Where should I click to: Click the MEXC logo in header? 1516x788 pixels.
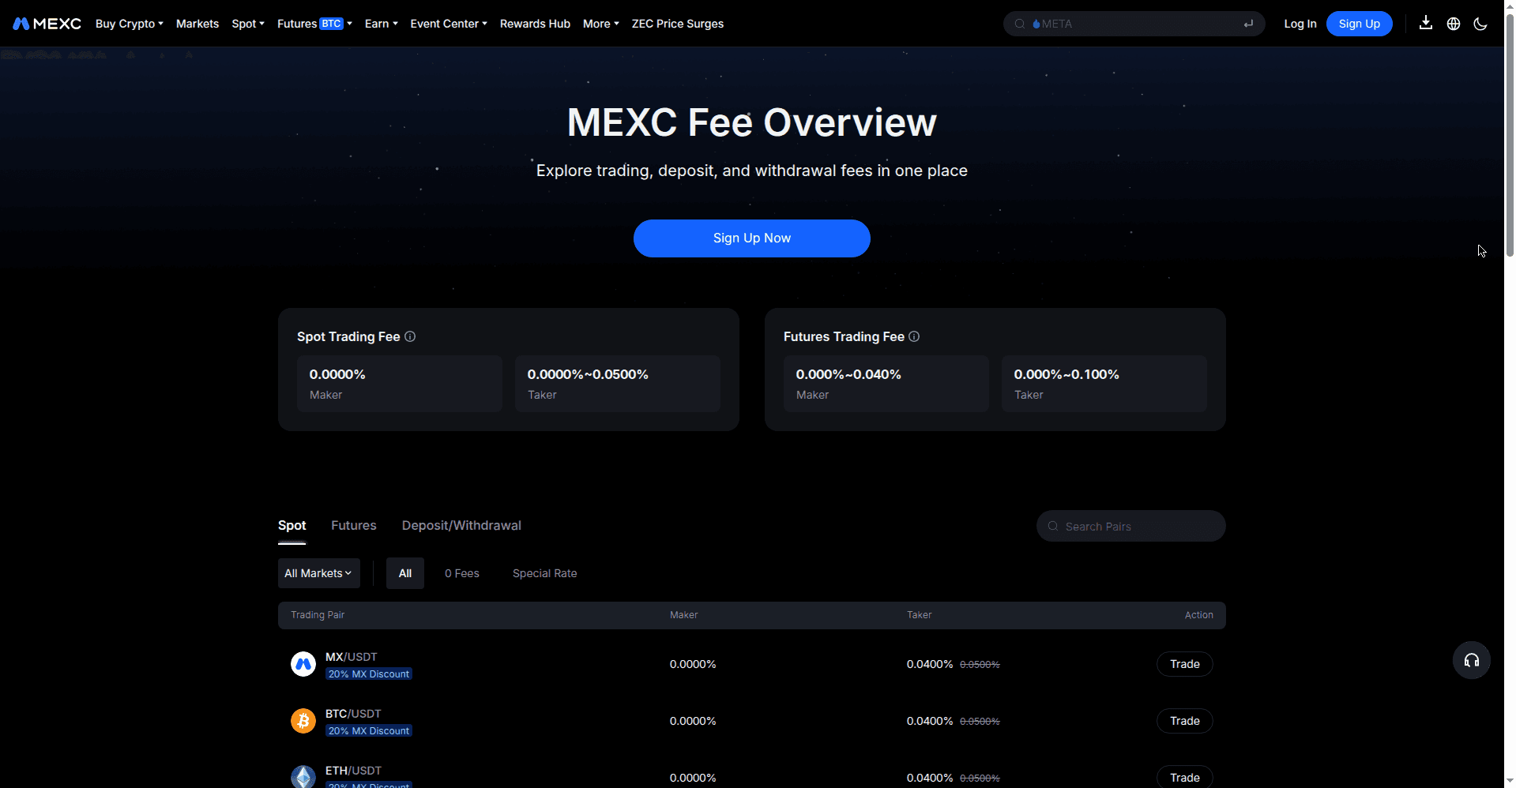tap(47, 24)
